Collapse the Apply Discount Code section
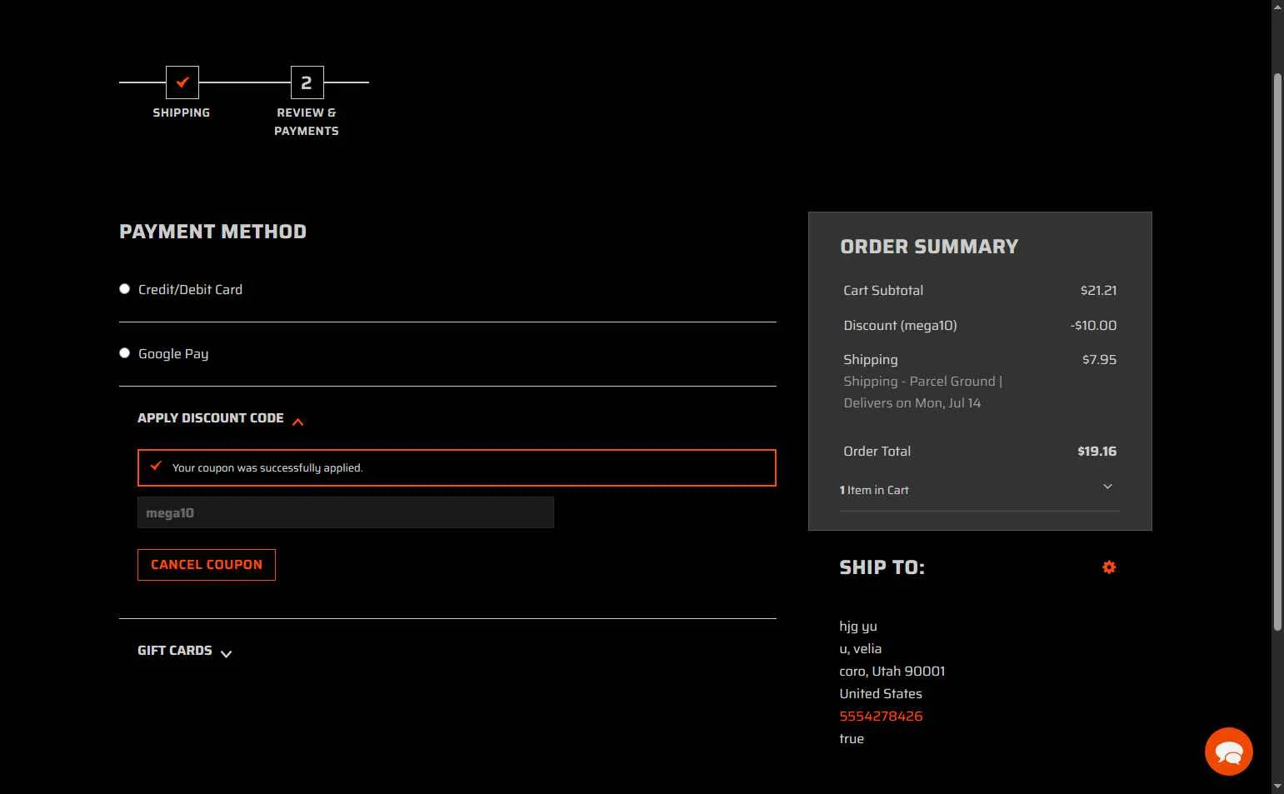The height and width of the screenshot is (794, 1284). point(221,418)
